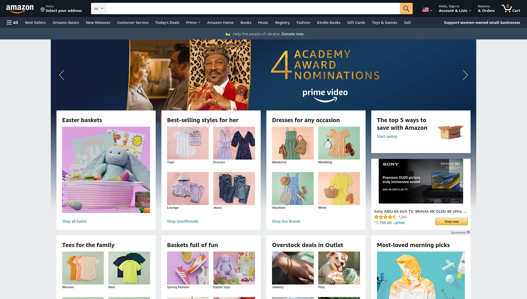527x299 pixels.
Task: Open the Gift Cards nav item
Action: [356, 22]
